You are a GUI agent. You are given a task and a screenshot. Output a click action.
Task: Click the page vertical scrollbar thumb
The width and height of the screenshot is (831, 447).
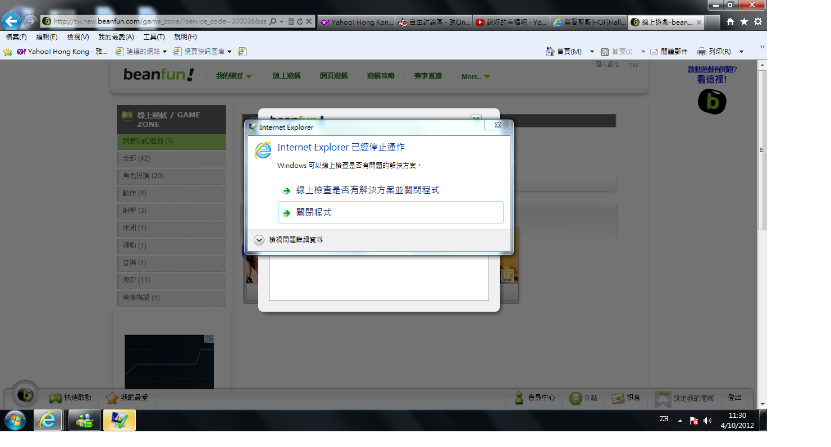pyautogui.click(x=762, y=150)
